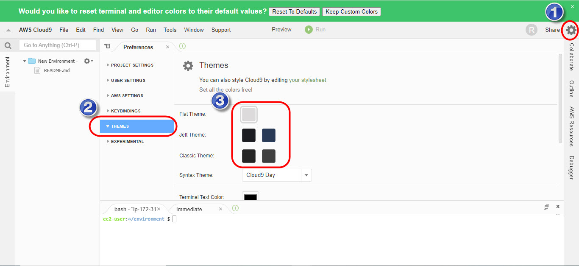Open the preferences gear icon at top right
579x266 pixels.
[571, 30]
